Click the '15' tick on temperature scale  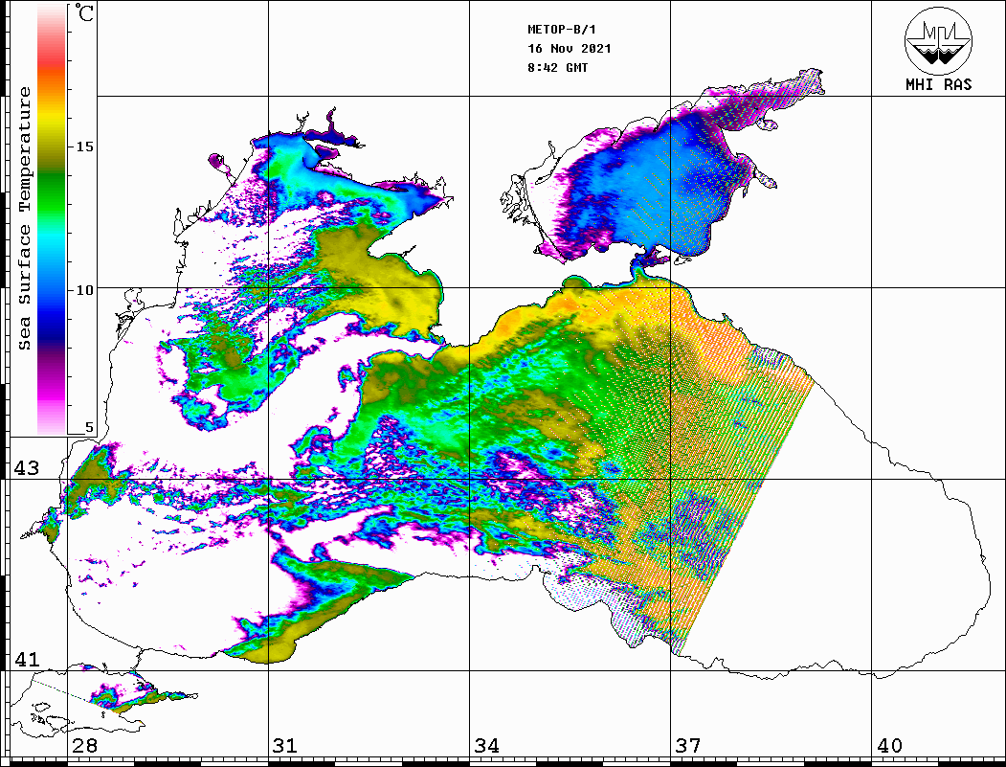[x=84, y=147]
